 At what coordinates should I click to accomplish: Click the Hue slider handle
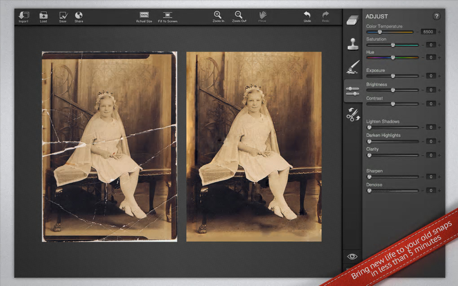(393, 57)
